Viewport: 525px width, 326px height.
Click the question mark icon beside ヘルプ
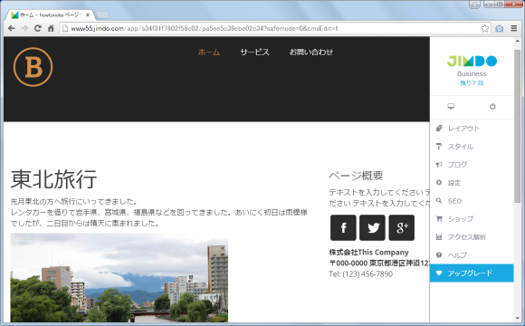point(439,255)
